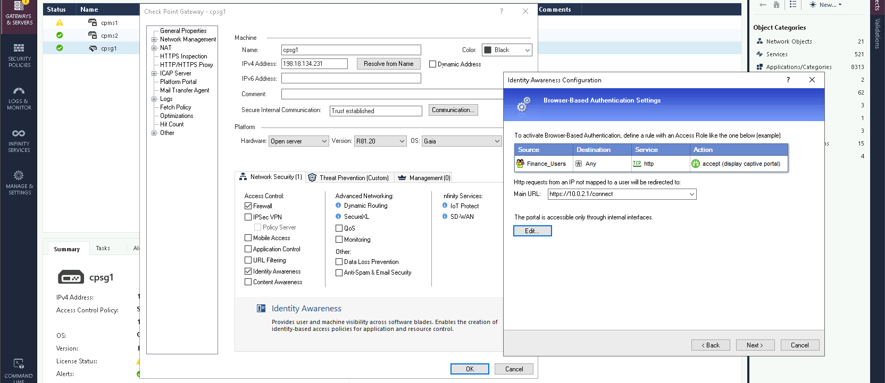
Task: Enable the IPSec VPN blade checkbox
Action: click(248, 217)
